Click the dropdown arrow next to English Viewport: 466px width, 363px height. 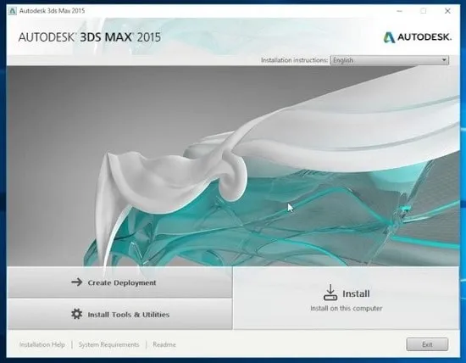444,60
